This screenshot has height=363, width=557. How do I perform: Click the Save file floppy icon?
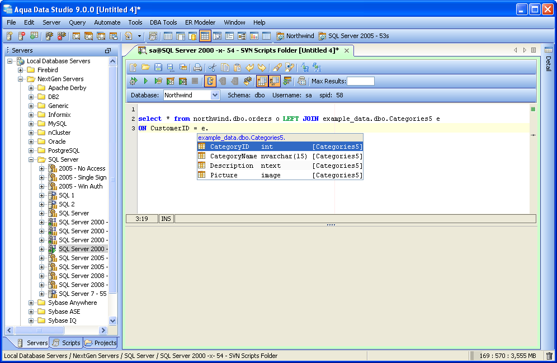[158, 67]
